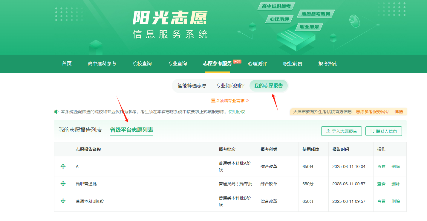The width and height of the screenshot is (427, 221).
Task: Click banner tag 志愿参考服务
Action: point(316,14)
